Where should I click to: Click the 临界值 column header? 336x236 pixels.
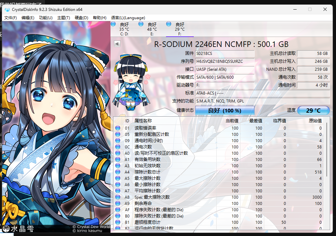click(x=276, y=121)
